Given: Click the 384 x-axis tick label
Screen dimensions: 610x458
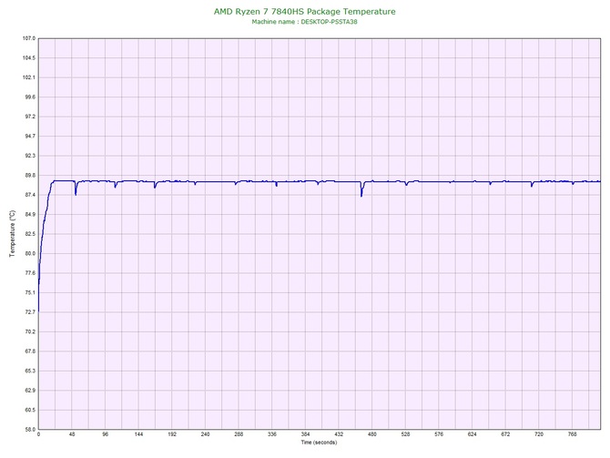Looking at the screenshot, I should click(306, 434).
